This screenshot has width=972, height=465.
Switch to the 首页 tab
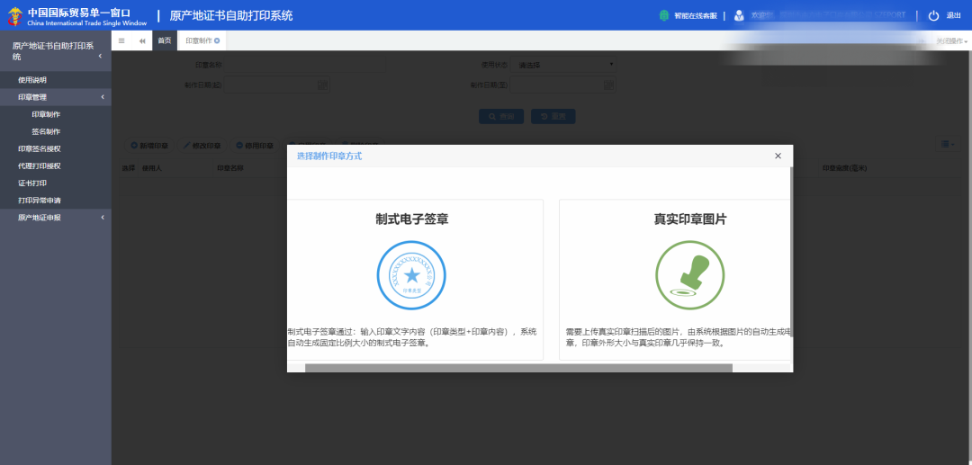(164, 40)
